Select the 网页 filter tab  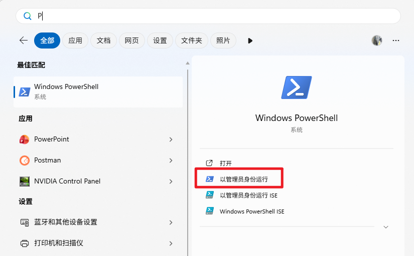132,40
